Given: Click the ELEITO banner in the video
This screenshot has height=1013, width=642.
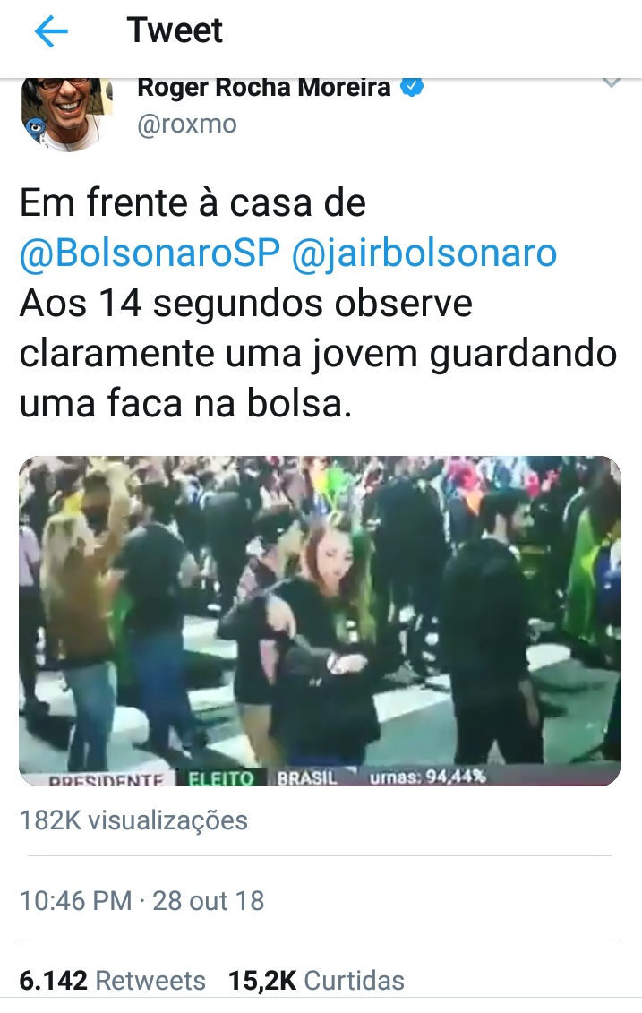Looking at the screenshot, I should (x=221, y=777).
